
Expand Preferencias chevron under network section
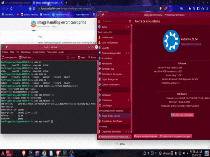128,100
